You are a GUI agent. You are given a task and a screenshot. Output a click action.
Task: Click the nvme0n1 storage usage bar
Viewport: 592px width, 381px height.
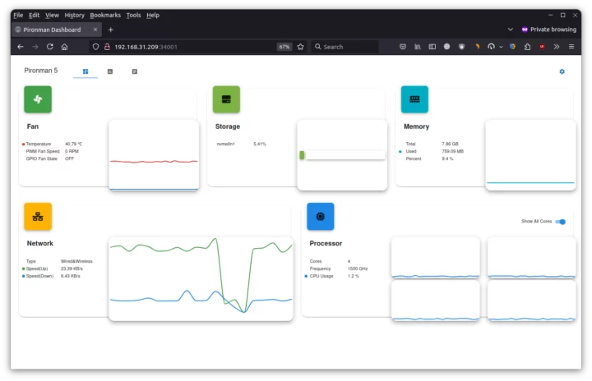(x=342, y=154)
